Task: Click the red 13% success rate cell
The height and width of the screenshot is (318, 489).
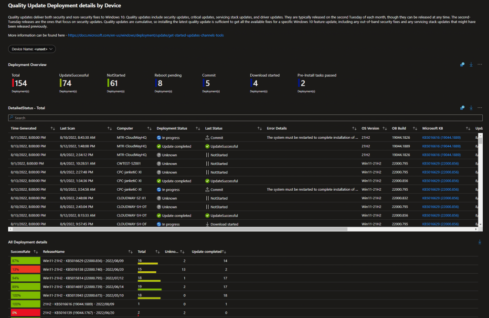Action: click(x=26, y=269)
